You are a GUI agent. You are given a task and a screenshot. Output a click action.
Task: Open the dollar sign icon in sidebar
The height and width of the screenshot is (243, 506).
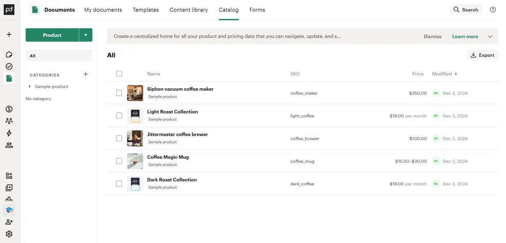(x=9, y=109)
